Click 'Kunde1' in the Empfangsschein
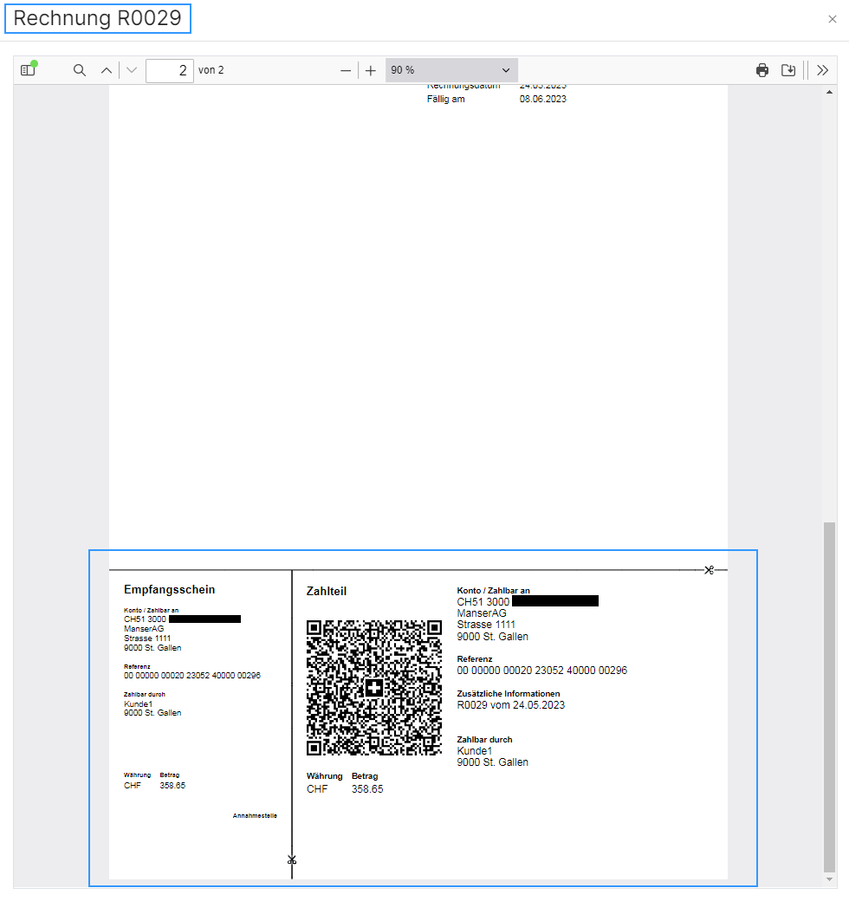 (x=138, y=703)
